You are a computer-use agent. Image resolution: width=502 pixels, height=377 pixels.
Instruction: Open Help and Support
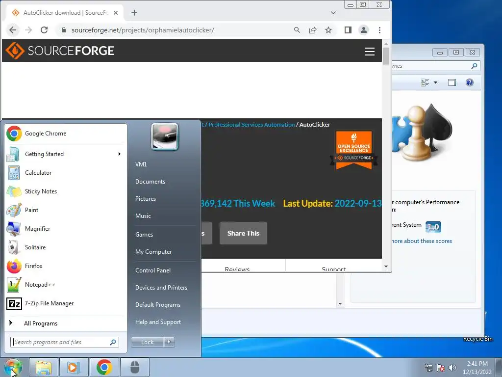pyautogui.click(x=158, y=322)
